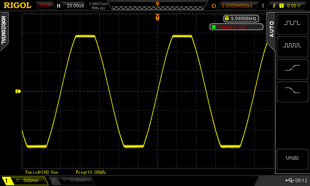Click the channel 1 DC coupling icon

coord(17,181)
